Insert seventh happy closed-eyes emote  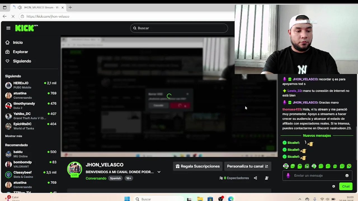click(328, 166)
